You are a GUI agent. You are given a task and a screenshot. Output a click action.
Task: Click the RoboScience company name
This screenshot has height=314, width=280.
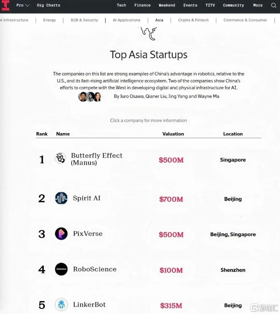pyautogui.click(x=95, y=269)
